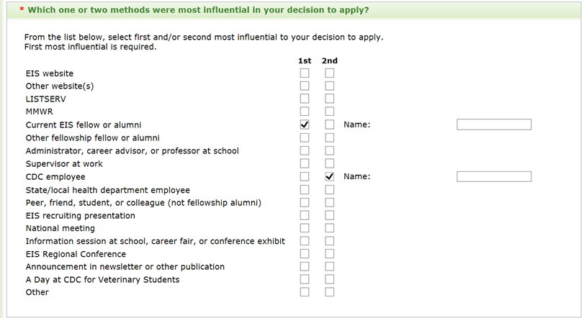Select 2nd for Administrator, career advisor, or professor
The width and height of the screenshot is (584, 318).
click(329, 151)
